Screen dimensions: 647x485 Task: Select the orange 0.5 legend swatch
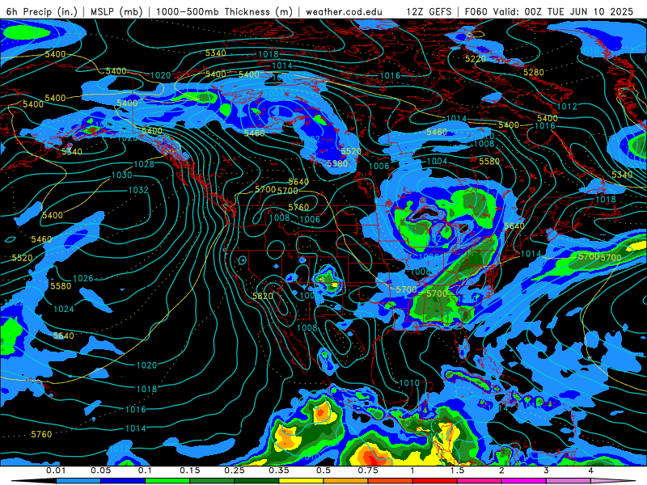click(346, 481)
